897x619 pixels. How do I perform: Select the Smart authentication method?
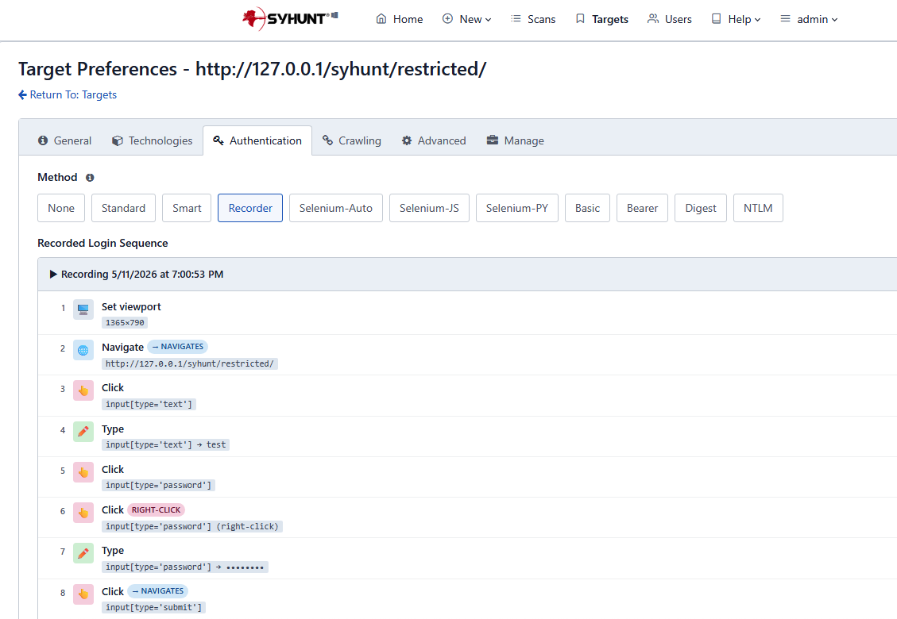(x=187, y=208)
